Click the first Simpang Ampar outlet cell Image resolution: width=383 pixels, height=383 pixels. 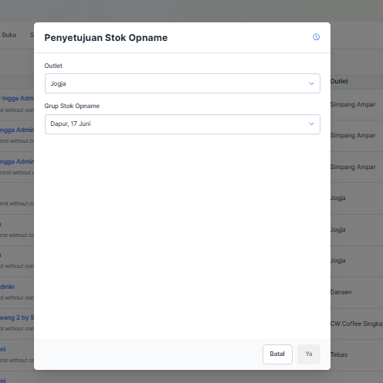coord(353,104)
